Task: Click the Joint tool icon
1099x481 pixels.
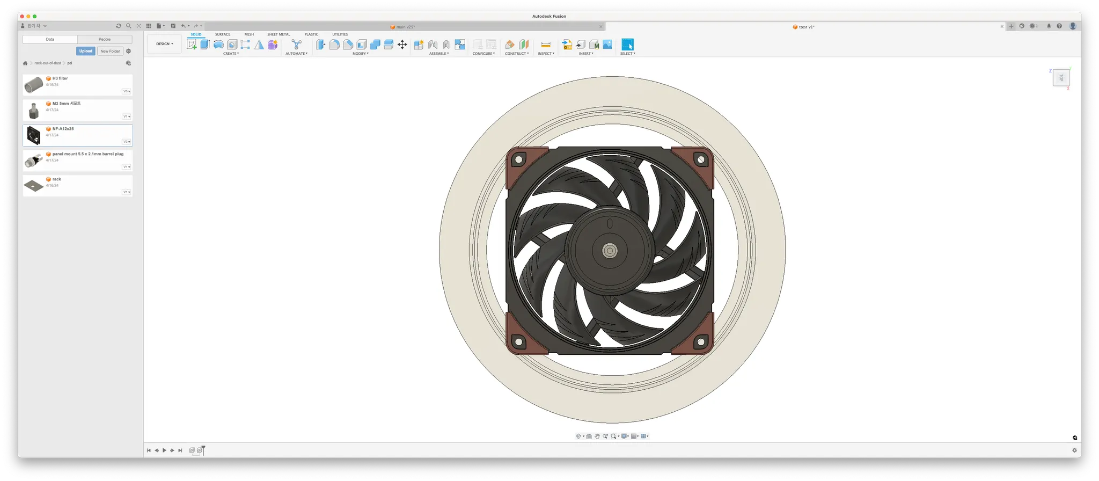Action: coord(433,45)
